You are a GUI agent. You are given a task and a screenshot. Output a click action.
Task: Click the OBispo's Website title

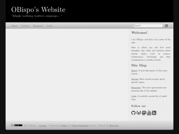(x=38, y=10)
